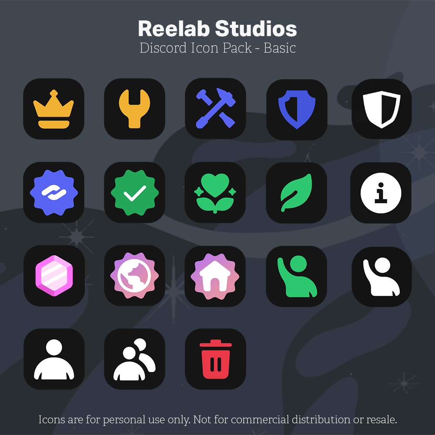Viewport: 435px width, 435px height.
Task: Click the single white user icon
Action: click(x=54, y=359)
